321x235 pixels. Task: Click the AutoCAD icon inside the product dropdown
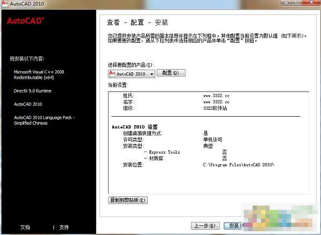(112, 73)
